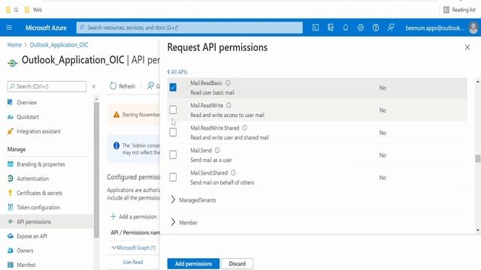Click the Microsoft Azure logo text
Image resolution: width=481 pixels, height=270 pixels.
point(46,28)
